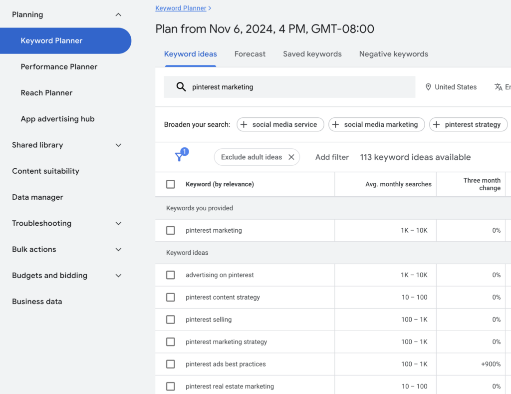The image size is (511, 394).
Task: Expand the Shared library section
Action: 118,145
